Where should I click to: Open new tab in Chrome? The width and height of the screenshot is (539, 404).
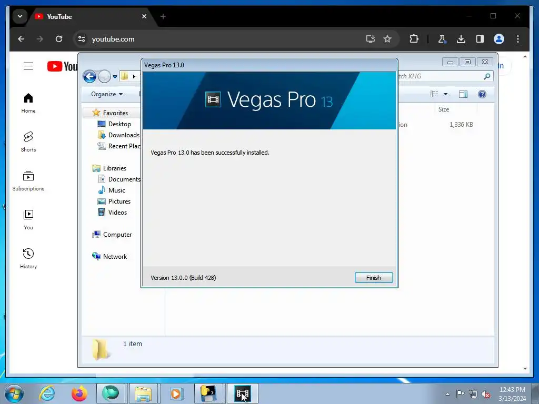tap(163, 16)
